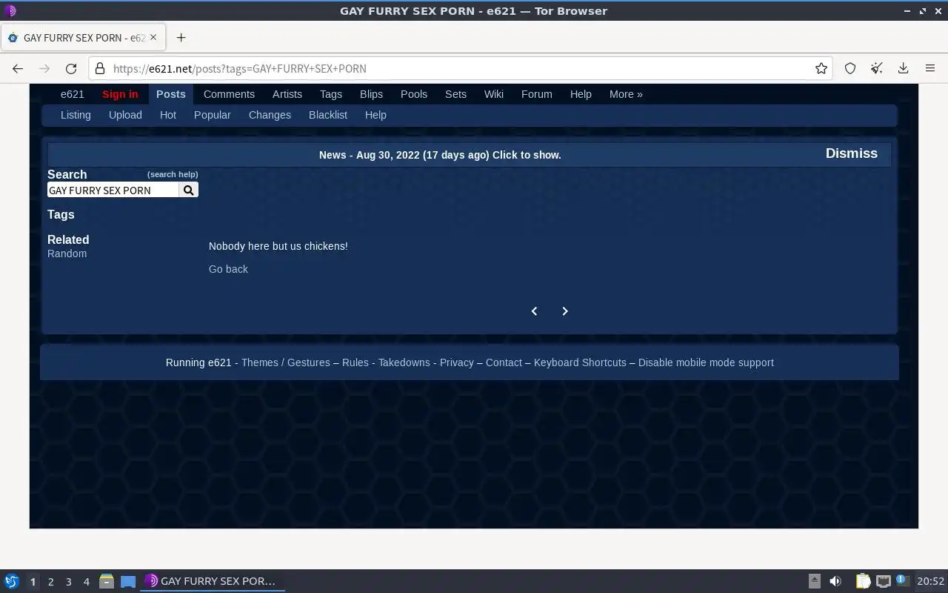Click the clipboard tray icon
The height and width of the screenshot is (593, 948).
click(864, 581)
